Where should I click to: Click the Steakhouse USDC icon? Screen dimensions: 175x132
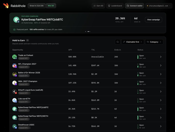pos(14,126)
